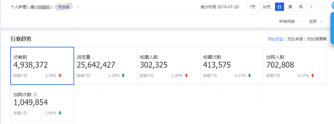Click the info icon beside 加购次数
Viewport: 334px width, 124px height.
(35, 95)
